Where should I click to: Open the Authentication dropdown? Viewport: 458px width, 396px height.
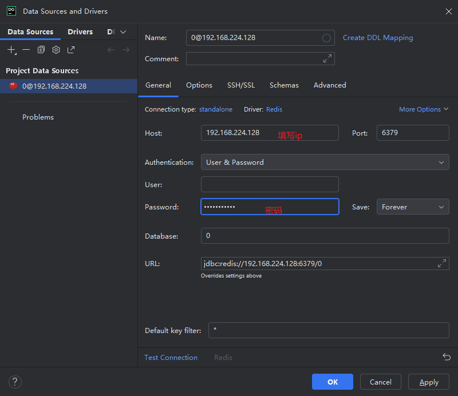pyautogui.click(x=325, y=162)
